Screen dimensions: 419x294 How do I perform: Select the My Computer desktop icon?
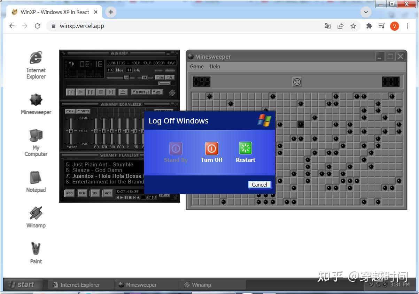click(x=36, y=143)
